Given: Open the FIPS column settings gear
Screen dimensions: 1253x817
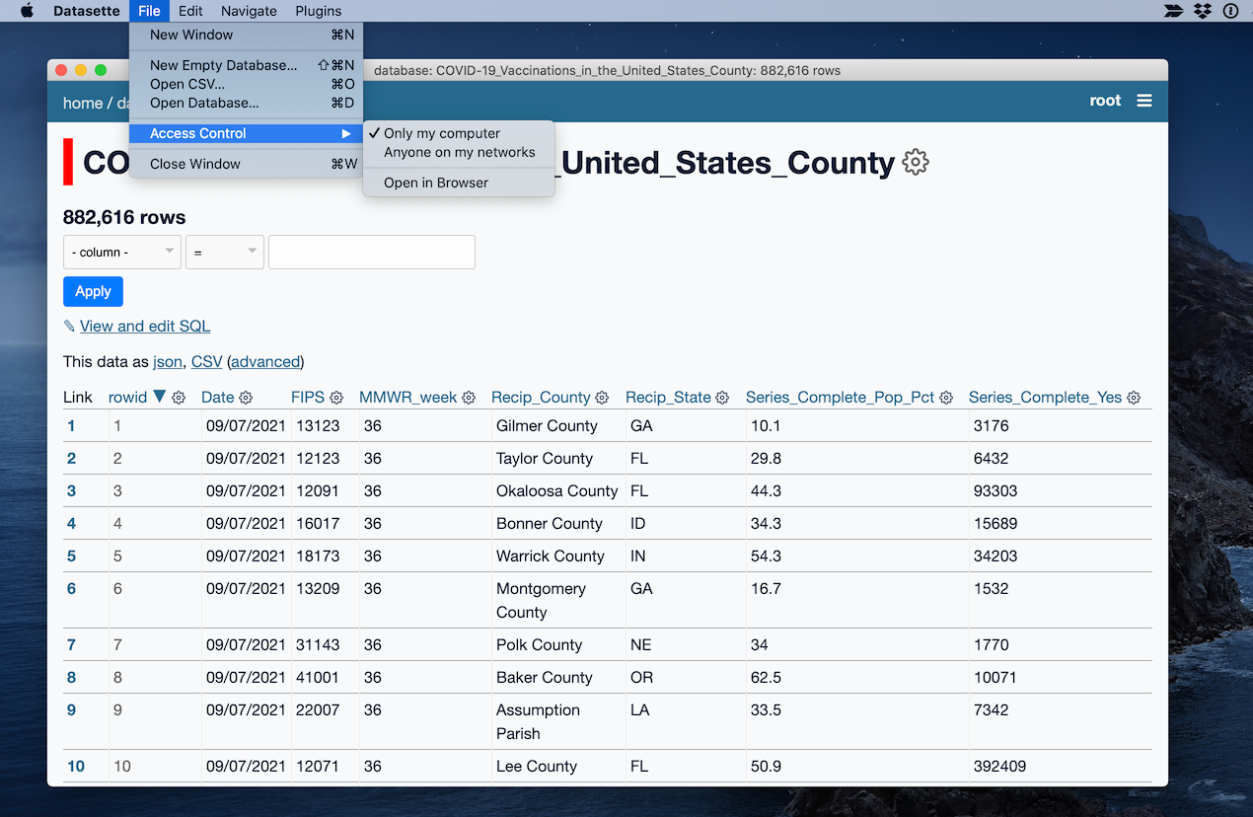Looking at the screenshot, I should [336, 398].
